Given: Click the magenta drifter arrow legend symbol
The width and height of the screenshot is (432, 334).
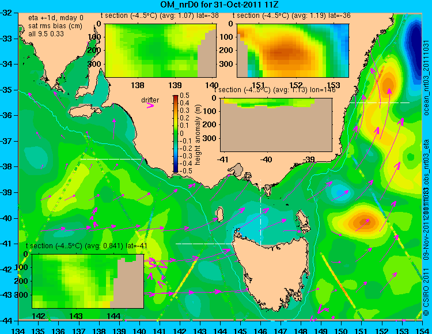Looking at the screenshot, I should coord(150,106).
